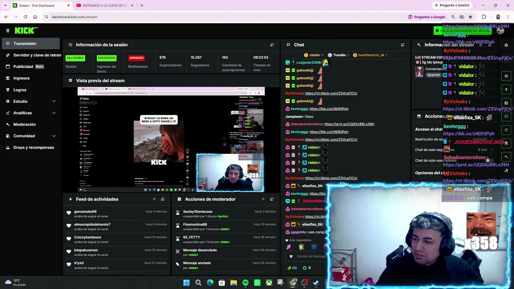Click the lightning bolt icon in right toolbar
The width and height of the screenshot is (514, 289).
tap(506, 90)
